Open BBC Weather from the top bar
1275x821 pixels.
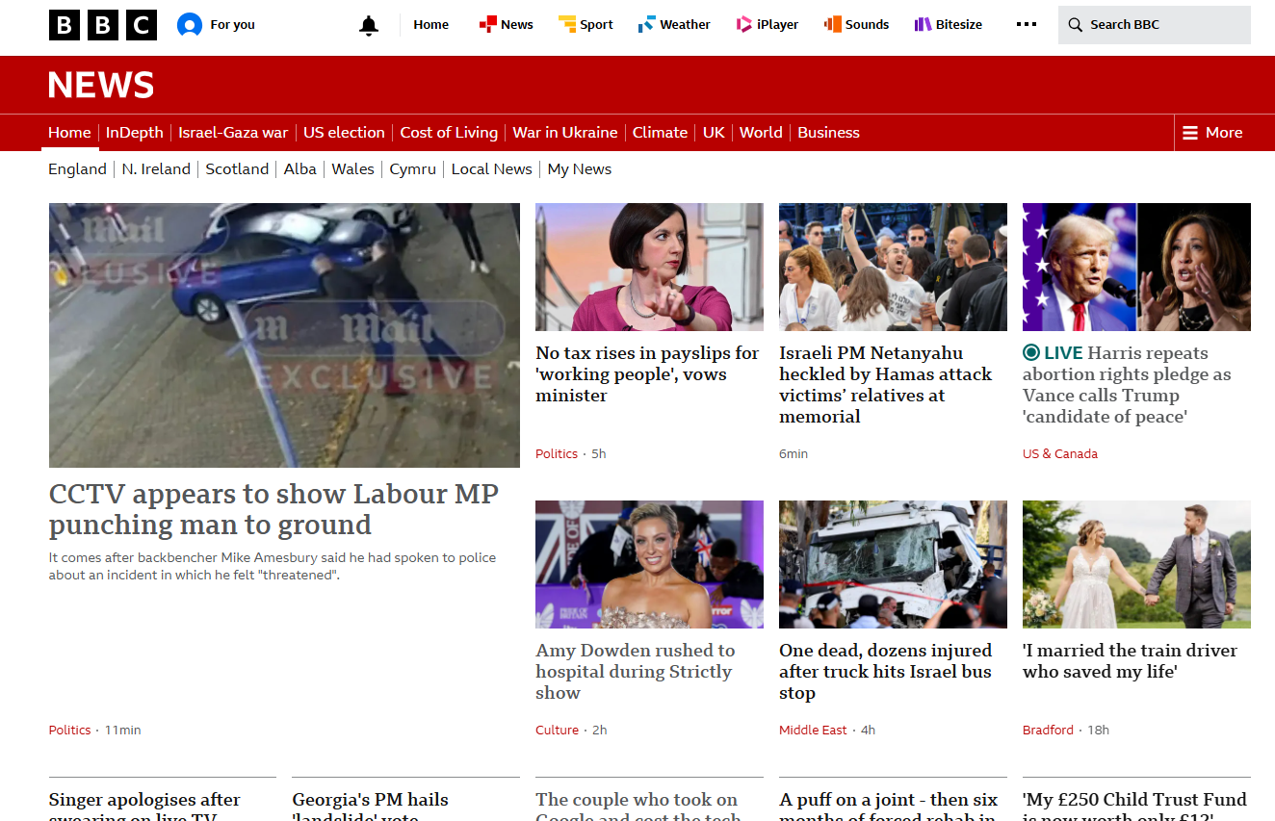click(x=674, y=25)
